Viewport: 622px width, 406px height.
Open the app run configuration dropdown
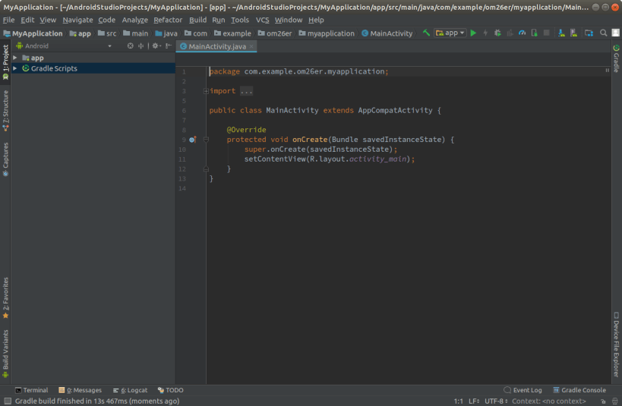(x=450, y=33)
